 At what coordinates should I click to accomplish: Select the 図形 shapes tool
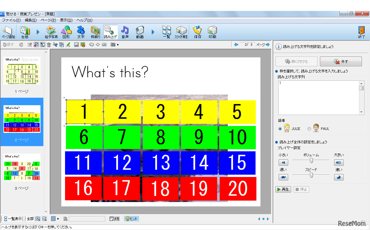pos(66,32)
